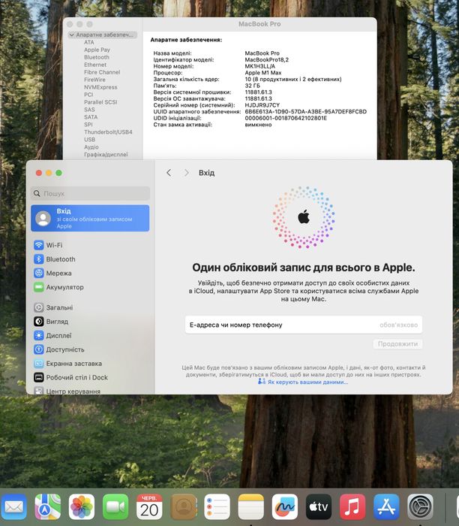
Task: Select SPI in System Information sidebar
Action: tap(88, 125)
